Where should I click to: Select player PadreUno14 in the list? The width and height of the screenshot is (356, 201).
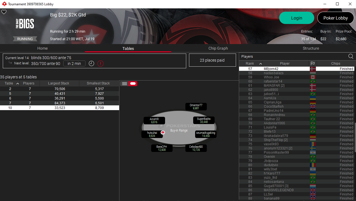click(296, 111)
